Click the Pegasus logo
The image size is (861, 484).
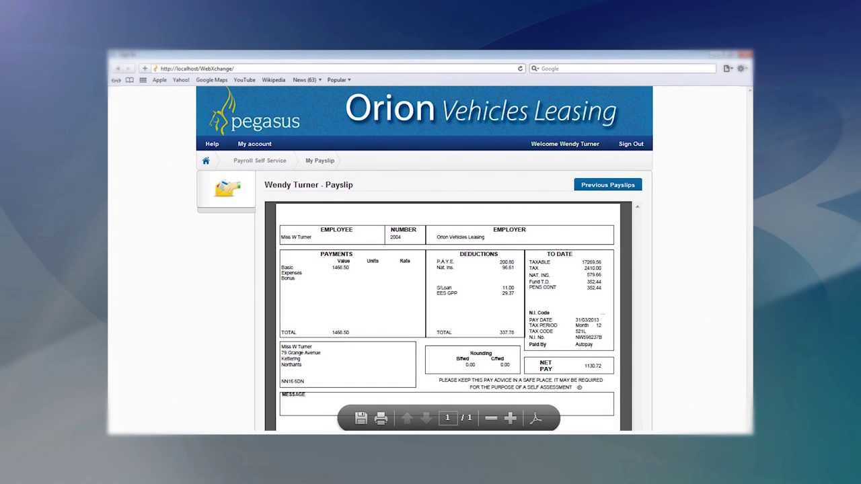coord(254,113)
